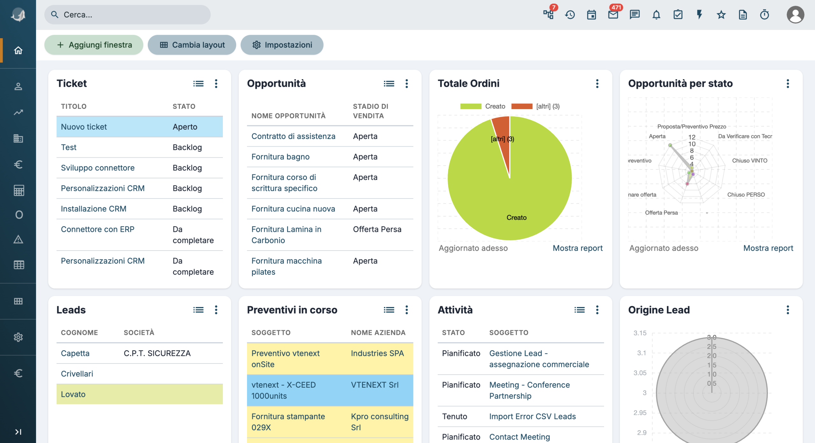This screenshot has width=815, height=443.
Task: Click Mostra report under Totale Ordini
Action: click(x=578, y=248)
